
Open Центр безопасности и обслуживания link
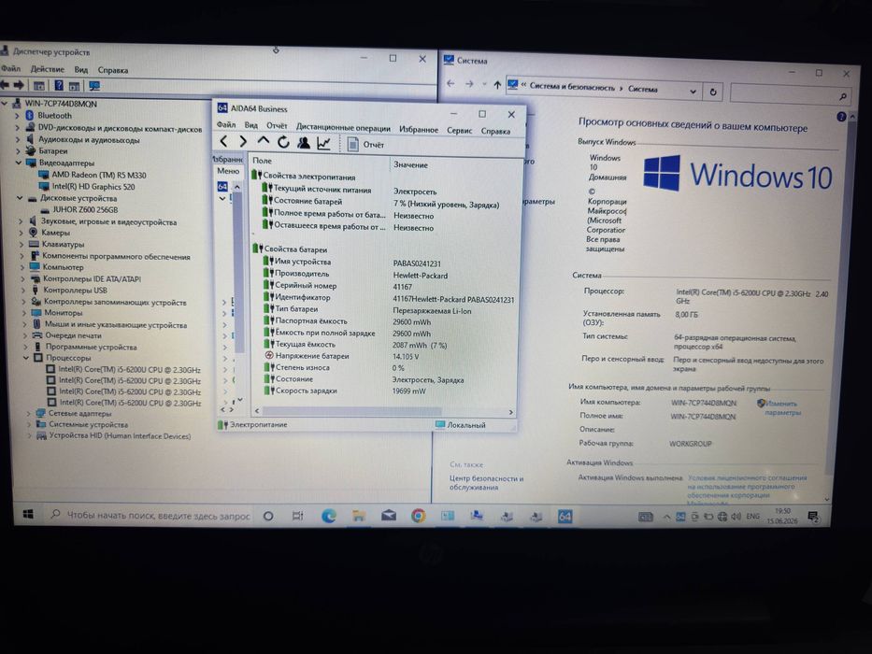tap(486, 483)
